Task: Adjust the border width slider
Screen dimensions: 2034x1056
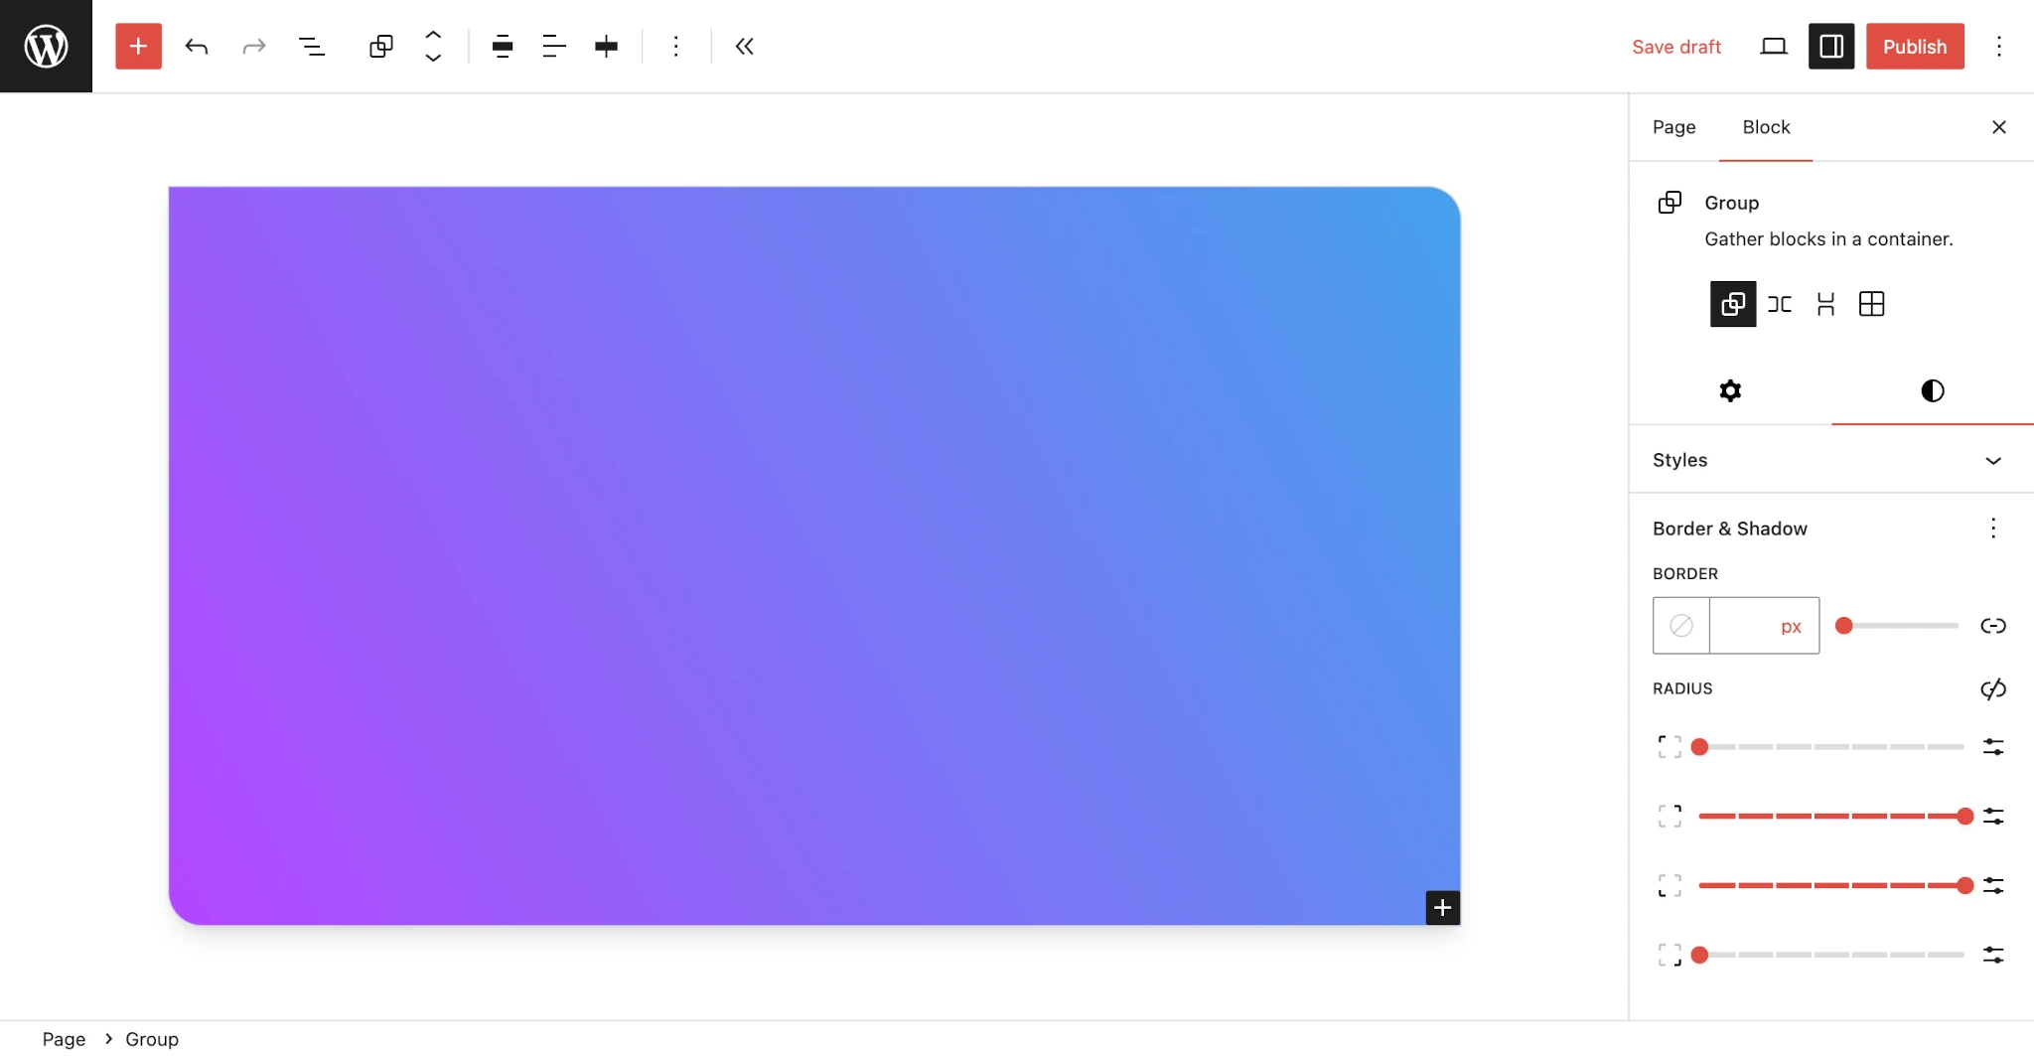Action: pos(1897,626)
